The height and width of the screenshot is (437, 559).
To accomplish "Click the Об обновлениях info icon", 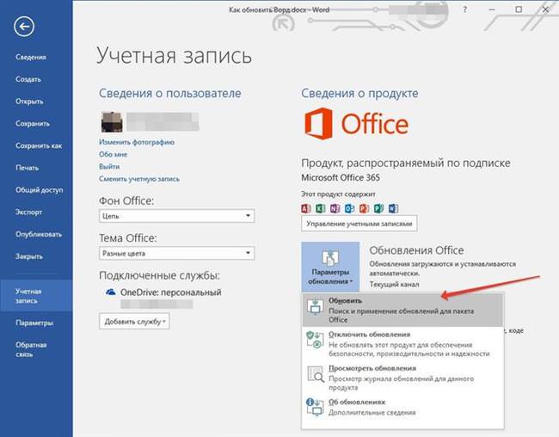I will pos(315,407).
